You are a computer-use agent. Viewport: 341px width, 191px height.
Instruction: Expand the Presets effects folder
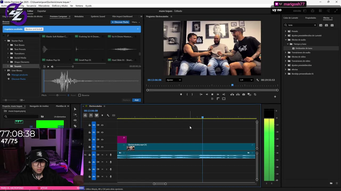286,31
